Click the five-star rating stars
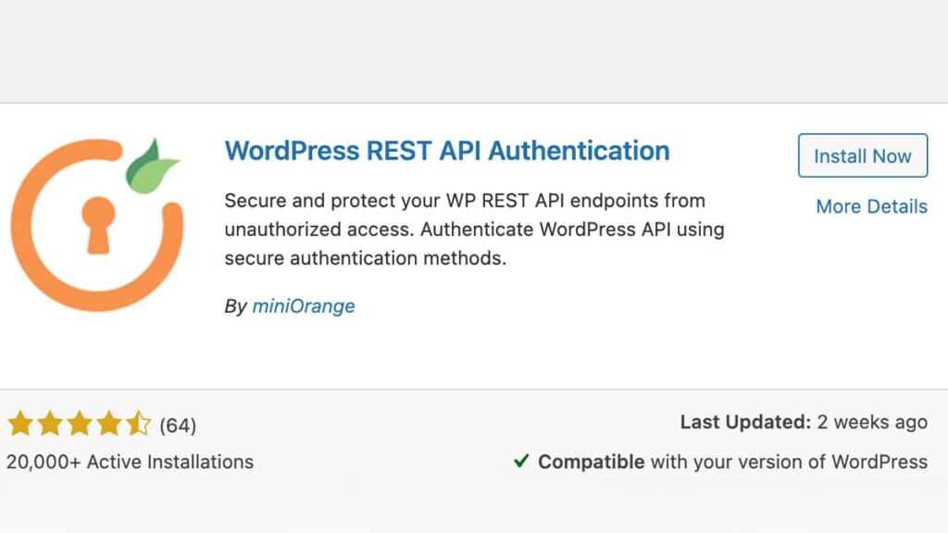This screenshot has height=533, width=948. pos(80,424)
